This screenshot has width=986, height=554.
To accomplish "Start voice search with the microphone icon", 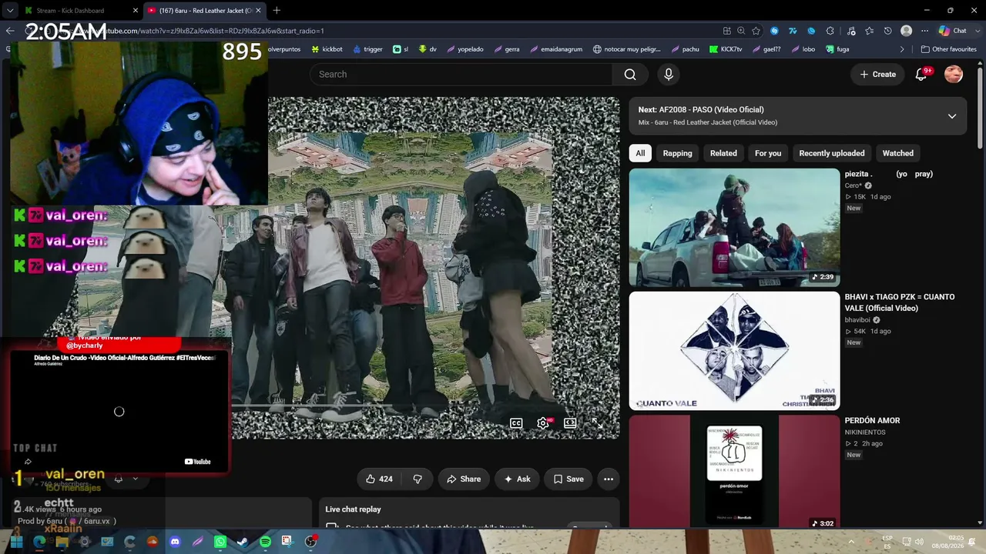I will pyautogui.click(x=669, y=75).
